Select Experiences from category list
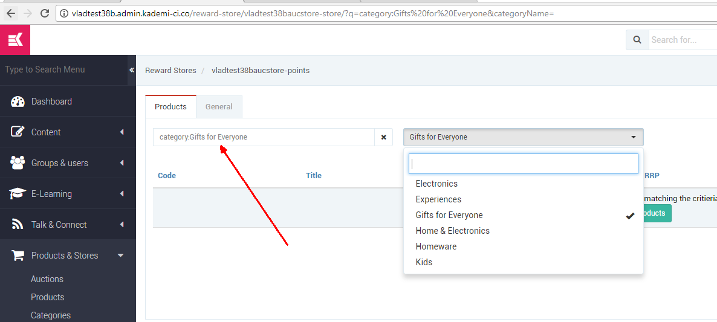717x322 pixels. [523, 199]
